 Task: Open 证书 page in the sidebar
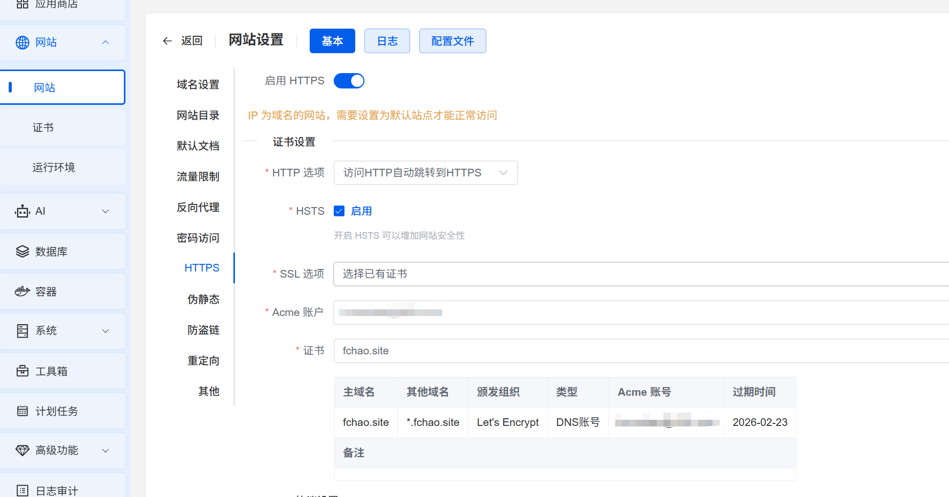[x=44, y=127]
